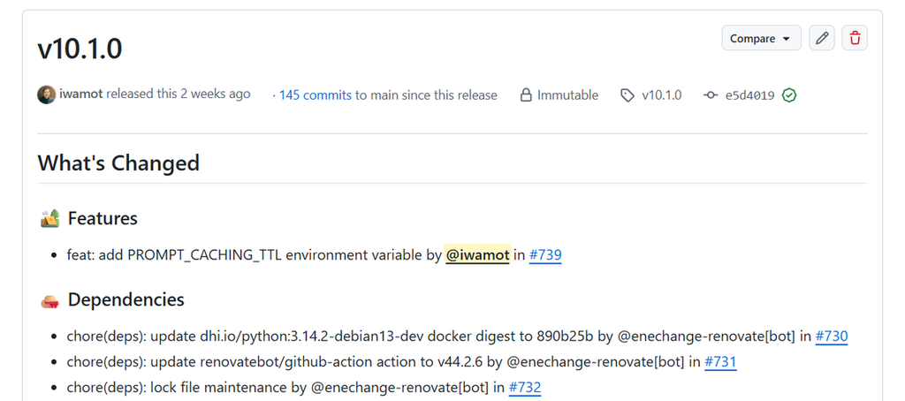Open pull request #731

coord(720,361)
